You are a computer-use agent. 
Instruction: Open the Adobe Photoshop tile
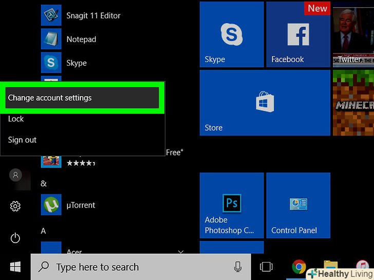tap(231, 205)
